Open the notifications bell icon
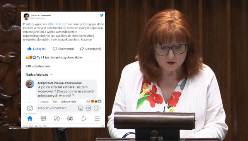The width and height of the screenshot is (248, 141). (x=84, y=119)
